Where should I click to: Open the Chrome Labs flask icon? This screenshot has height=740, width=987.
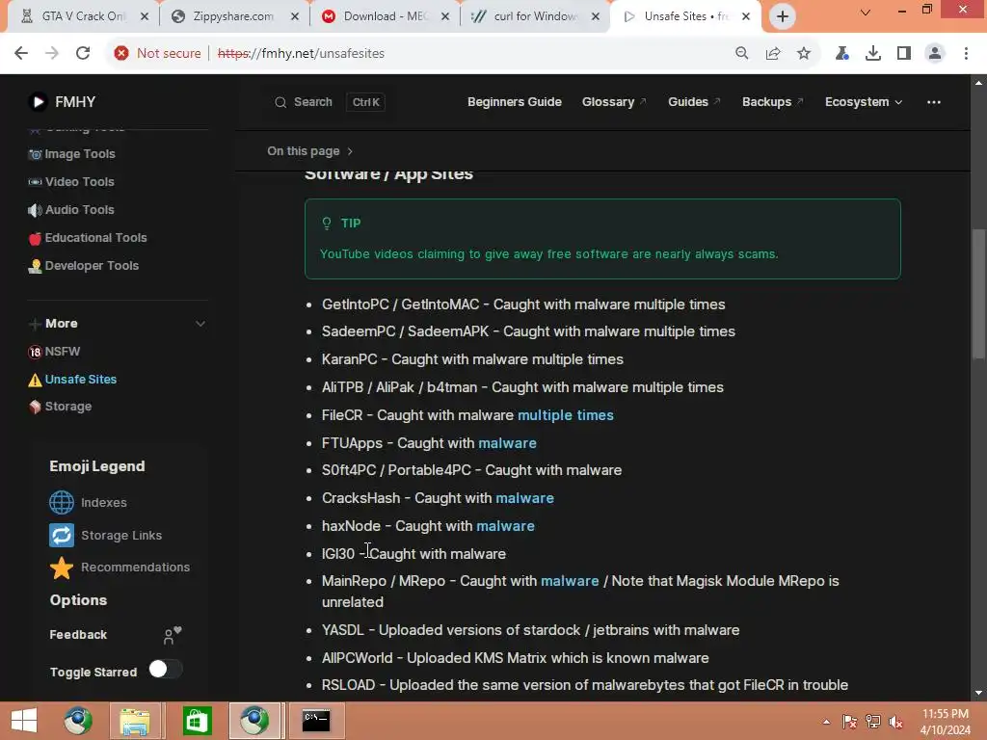point(842,54)
